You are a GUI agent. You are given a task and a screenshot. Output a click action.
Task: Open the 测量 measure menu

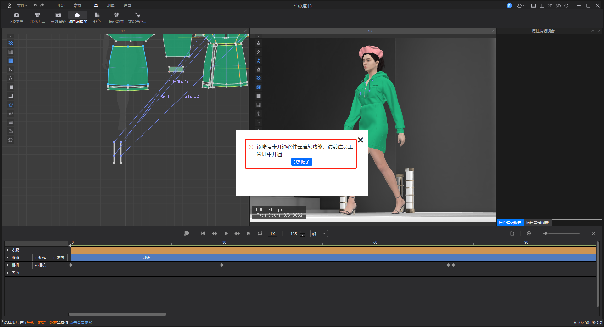(110, 6)
